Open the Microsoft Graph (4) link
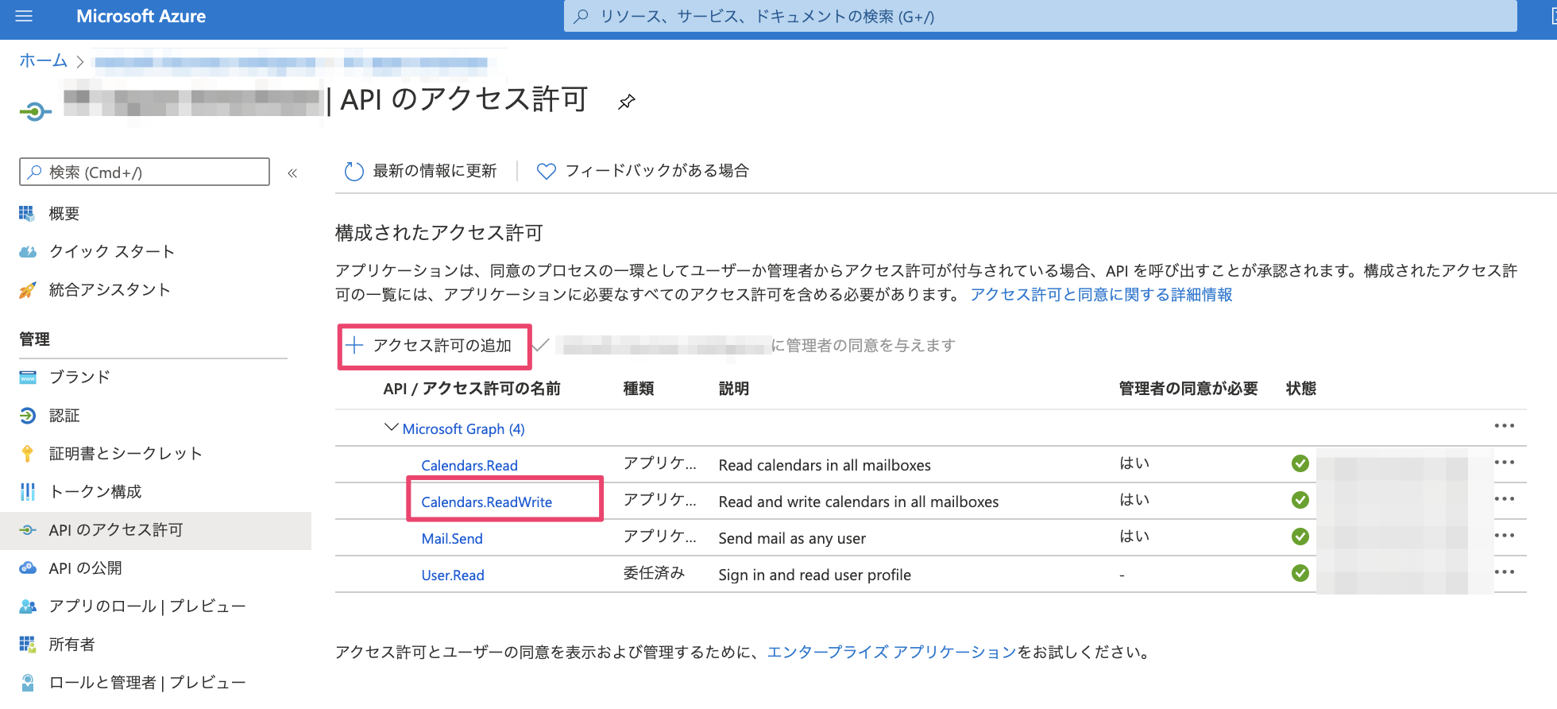Viewport: 1557px width, 709px height. pos(463,428)
